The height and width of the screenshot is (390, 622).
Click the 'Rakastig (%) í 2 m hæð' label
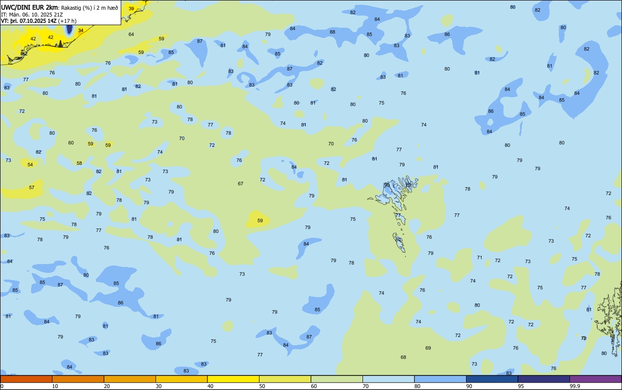coord(89,7)
